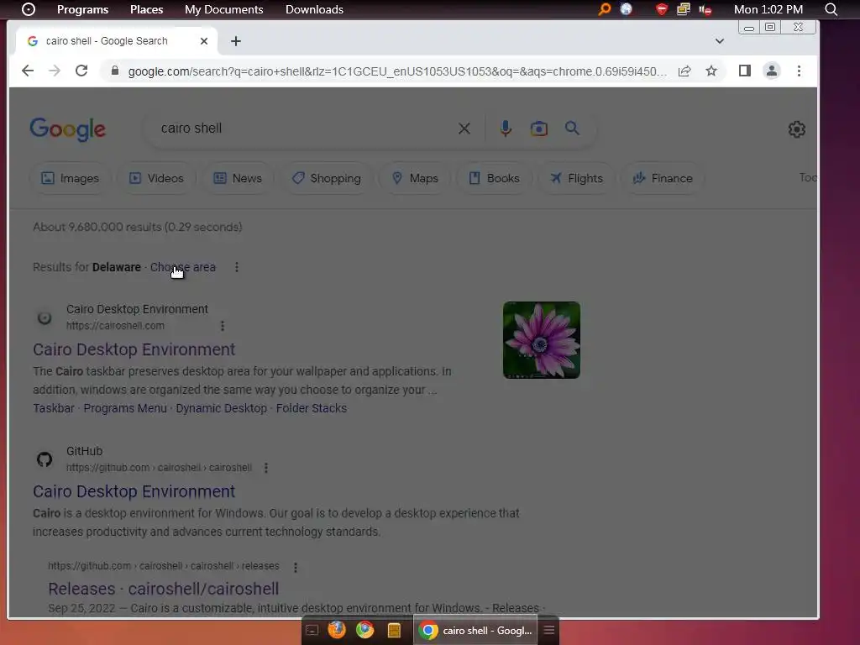Filter results by Shopping
Viewport: 860px width, 645px height.
click(x=327, y=178)
